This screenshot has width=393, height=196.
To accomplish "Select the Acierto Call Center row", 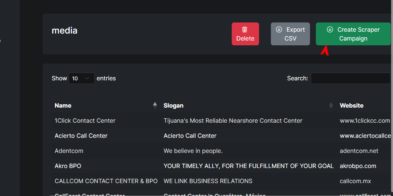I will pos(81,136).
